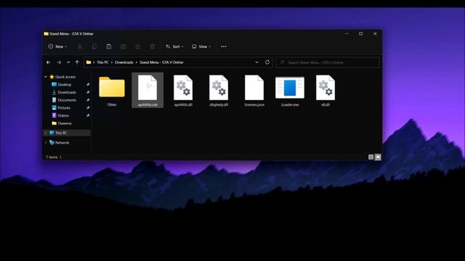The width and height of the screenshot is (465, 261).
Task: Click the pin icon beside Documents
Action: pos(88,100)
